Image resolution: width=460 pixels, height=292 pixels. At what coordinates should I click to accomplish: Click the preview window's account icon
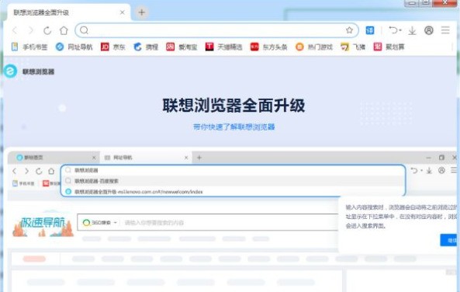441,170
